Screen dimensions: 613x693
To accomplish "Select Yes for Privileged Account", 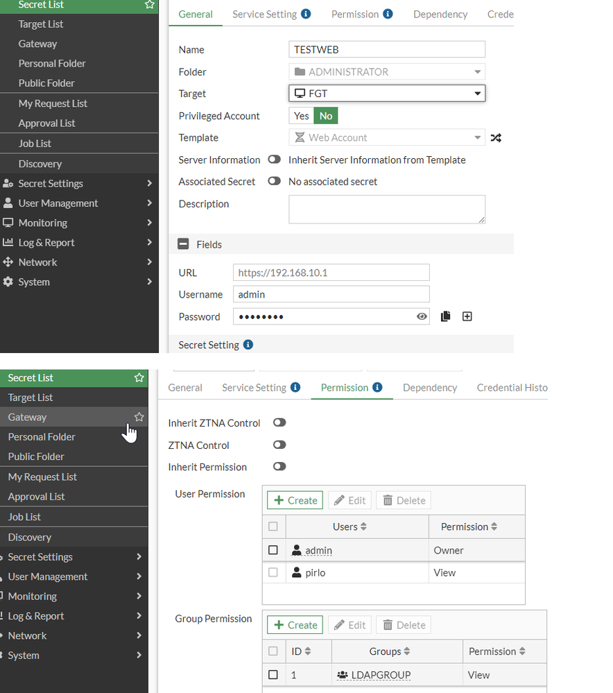I will [x=302, y=116].
